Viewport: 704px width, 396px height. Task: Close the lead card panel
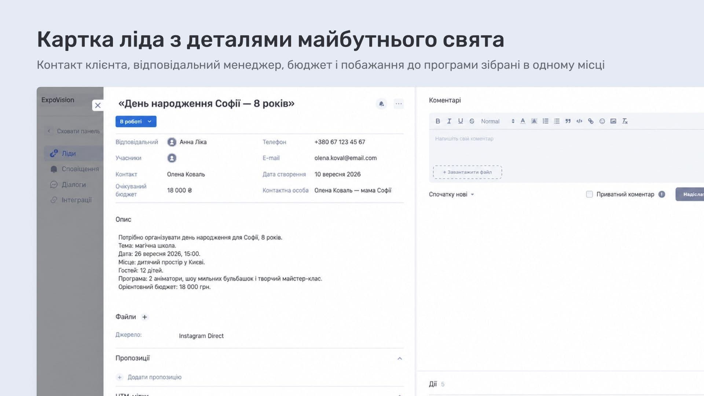[98, 106]
